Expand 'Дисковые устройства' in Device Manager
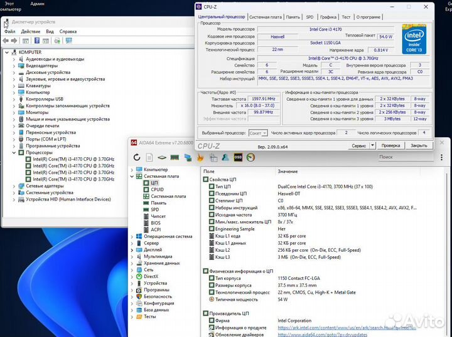The image size is (452, 337). (14, 73)
